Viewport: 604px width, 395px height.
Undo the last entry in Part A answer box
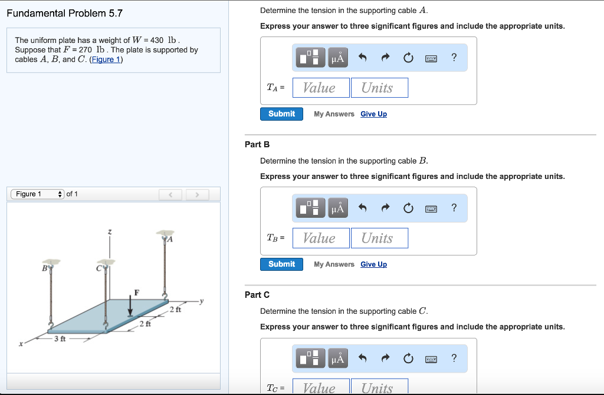(362, 57)
